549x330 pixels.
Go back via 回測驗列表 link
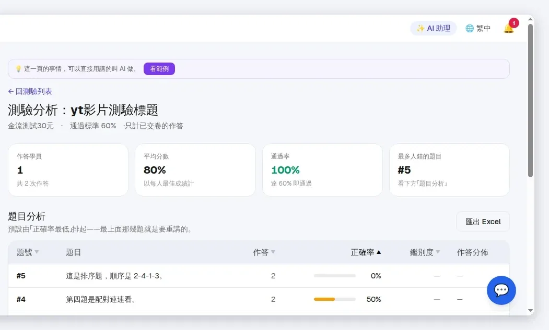30,92
